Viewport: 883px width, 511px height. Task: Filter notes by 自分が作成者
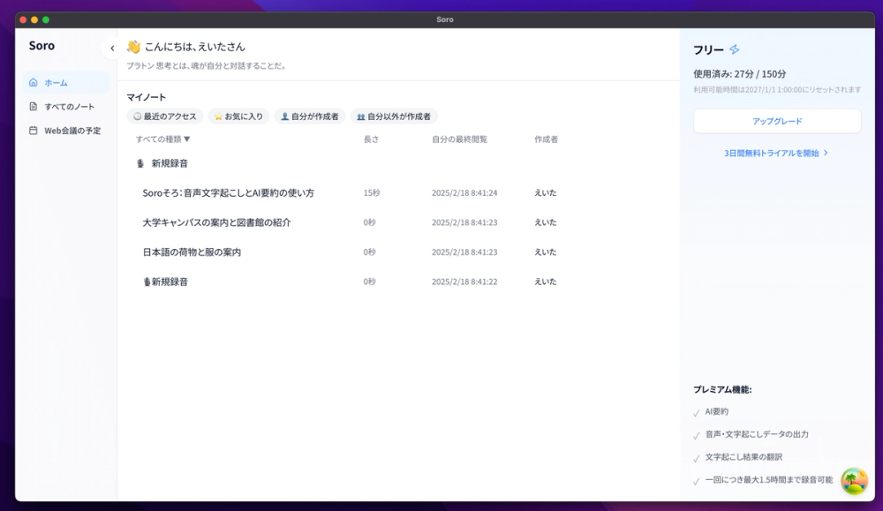(310, 116)
